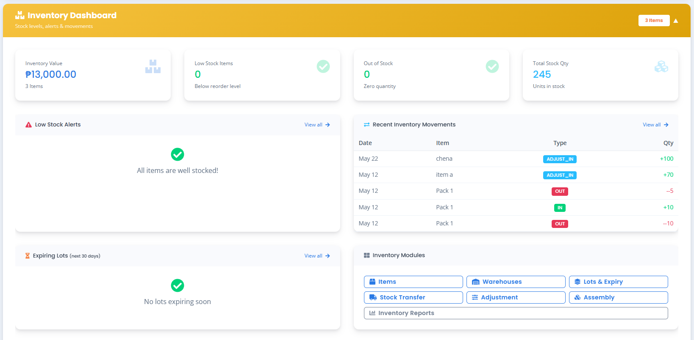Viewport: 694px width, 340px height.
Task: Click the Qty column header
Action: (668, 143)
